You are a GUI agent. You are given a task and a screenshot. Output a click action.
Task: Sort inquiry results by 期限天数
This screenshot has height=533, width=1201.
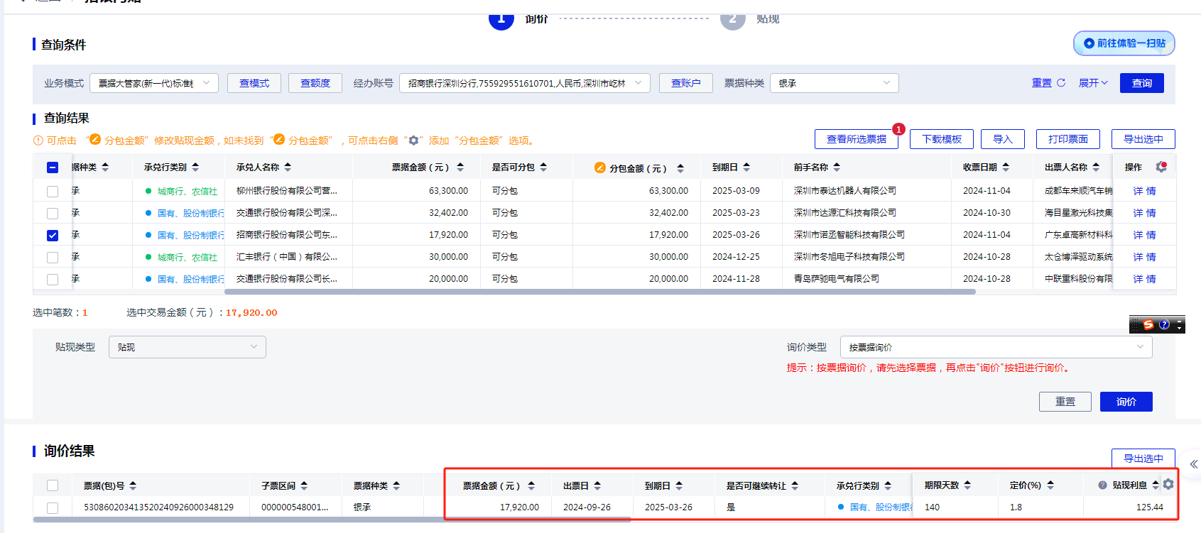[x=967, y=485]
